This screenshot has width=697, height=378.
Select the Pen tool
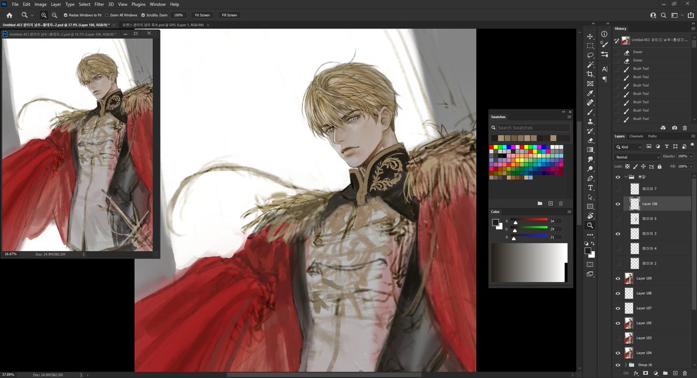[590, 178]
